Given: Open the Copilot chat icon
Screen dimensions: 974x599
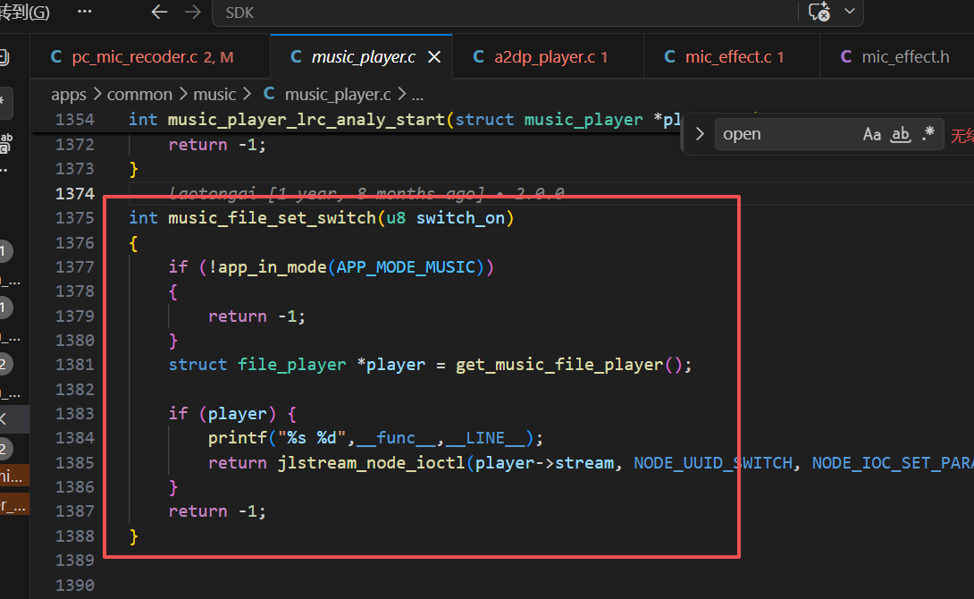Looking at the screenshot, I should (819, 12).
